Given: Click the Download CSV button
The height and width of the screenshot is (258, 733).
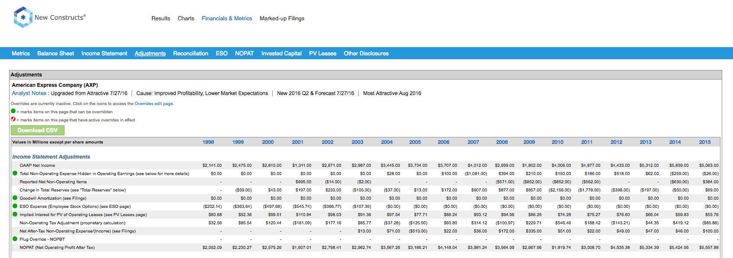Looking at the screenshot, I should click(38, 130).
